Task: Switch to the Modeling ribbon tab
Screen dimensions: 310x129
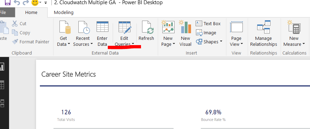Action: pos(64,13)
